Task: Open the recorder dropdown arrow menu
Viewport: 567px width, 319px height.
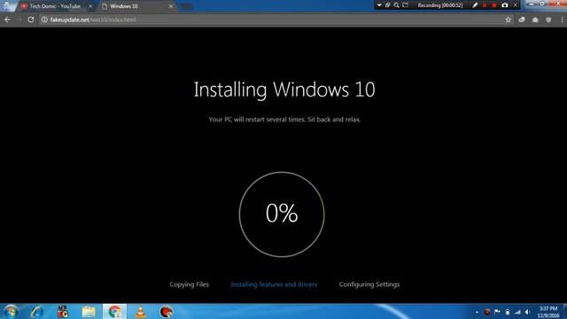Action: point(379,5)
